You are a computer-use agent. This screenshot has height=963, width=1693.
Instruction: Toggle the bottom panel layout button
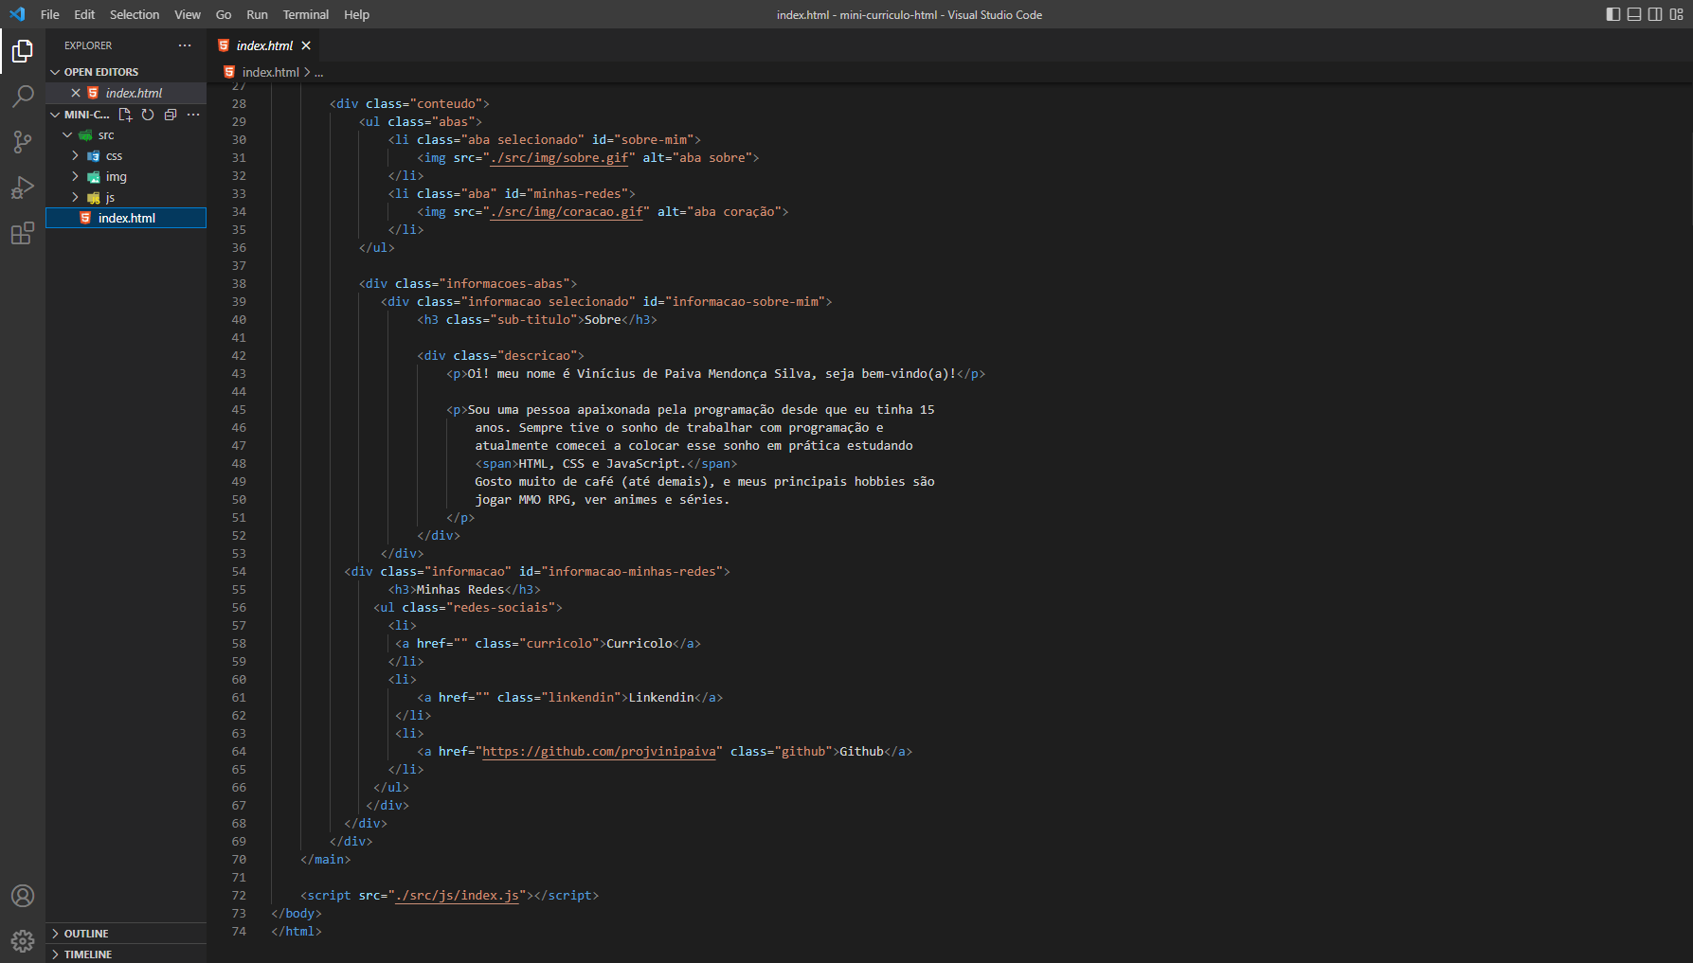(1634, 14)
